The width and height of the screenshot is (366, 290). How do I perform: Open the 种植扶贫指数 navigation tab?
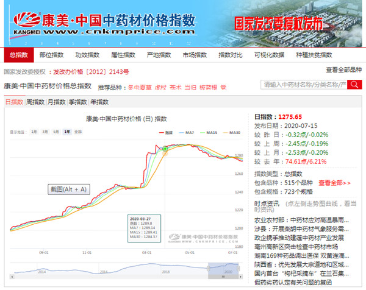coord(314,55)
